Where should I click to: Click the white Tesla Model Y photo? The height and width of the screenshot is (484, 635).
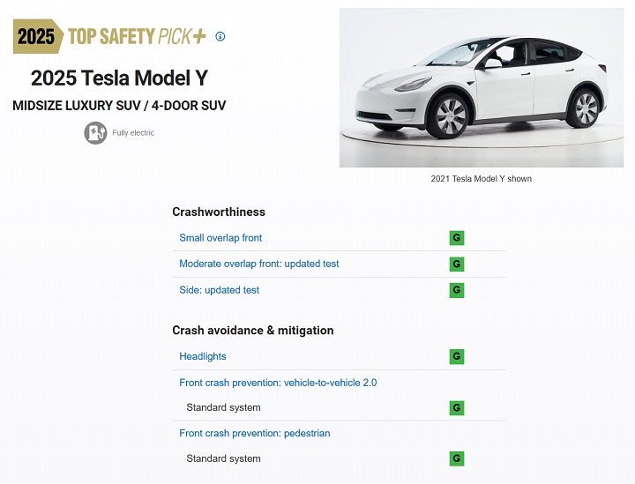click(482, 87)
